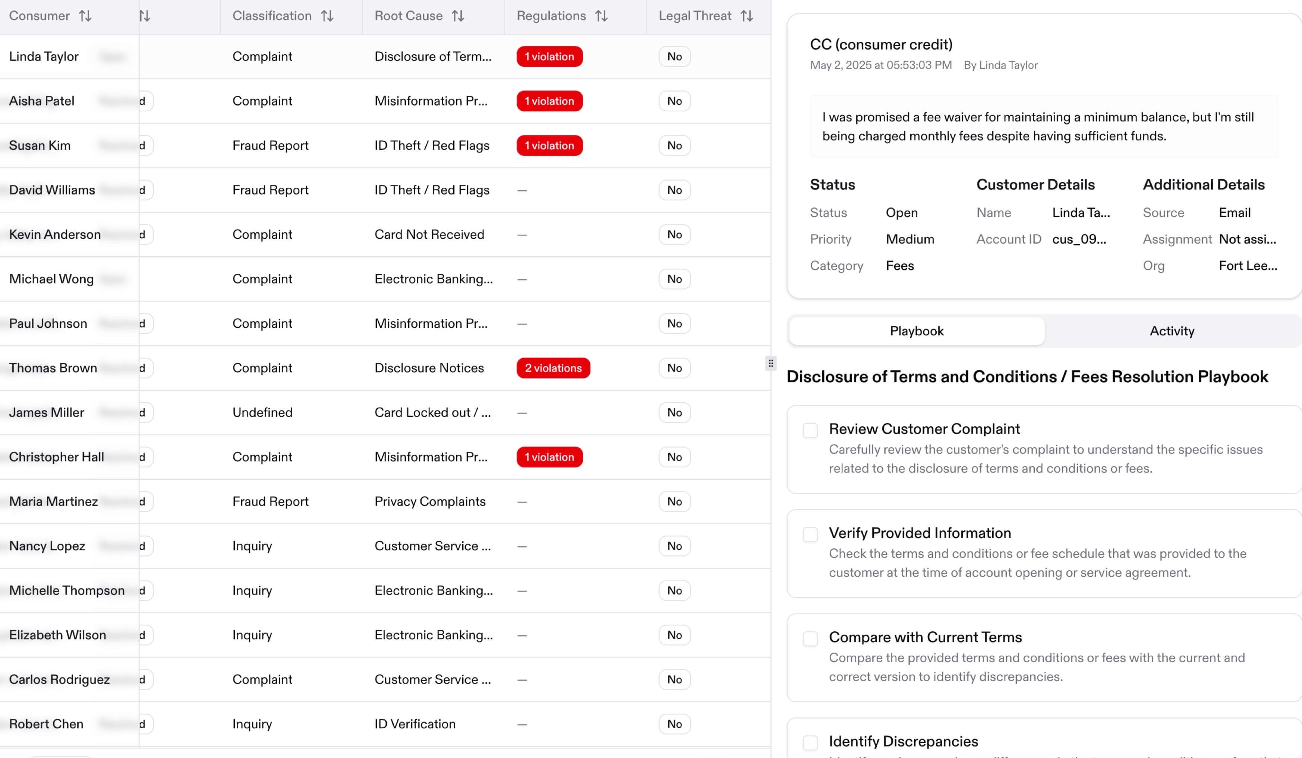Select the Paul Johnson row
Image resolution: width=1302 pixels, height=758 pixels.
point(385,323)
